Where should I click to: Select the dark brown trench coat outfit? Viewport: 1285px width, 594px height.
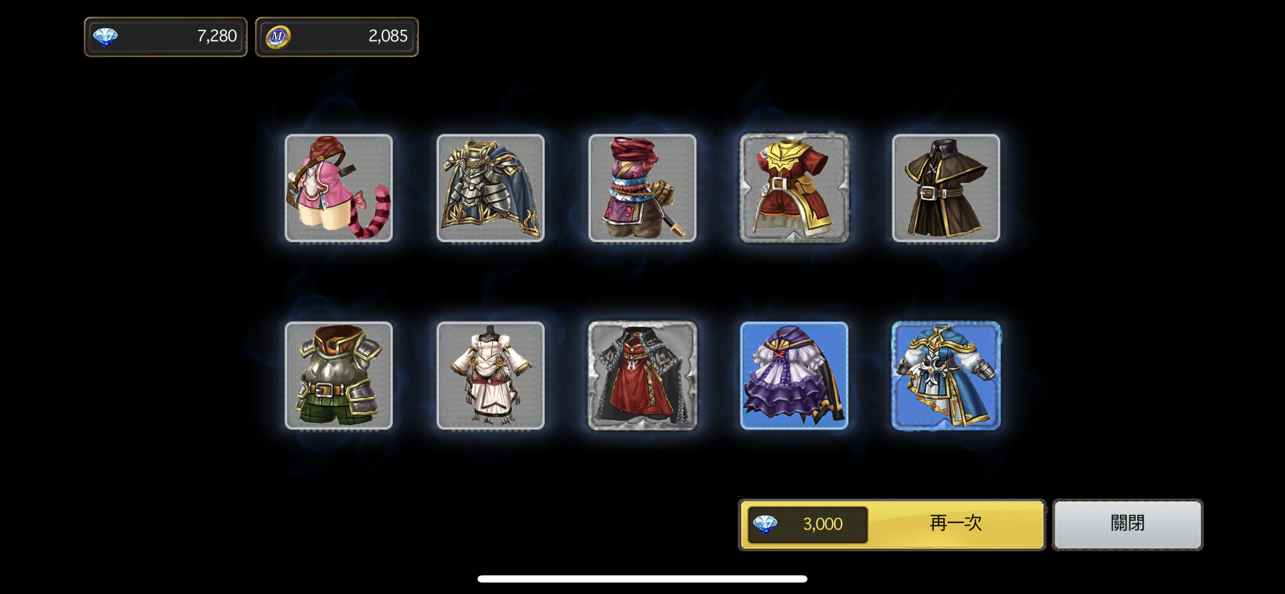click(946, 188)
